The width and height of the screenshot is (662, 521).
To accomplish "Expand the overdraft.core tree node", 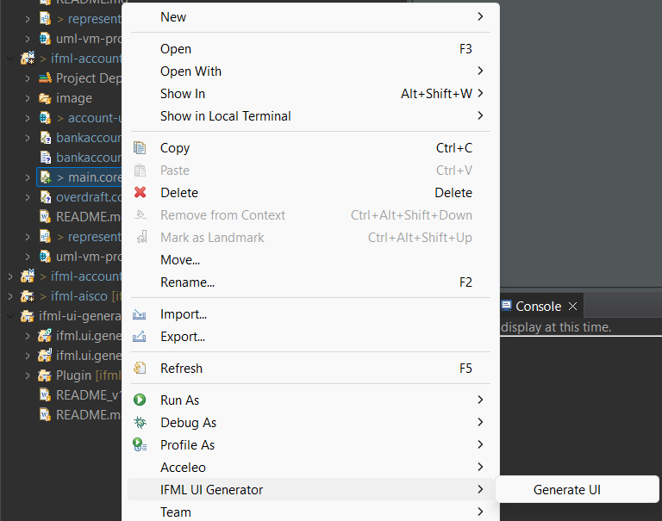I will click(x=28, y=197).
